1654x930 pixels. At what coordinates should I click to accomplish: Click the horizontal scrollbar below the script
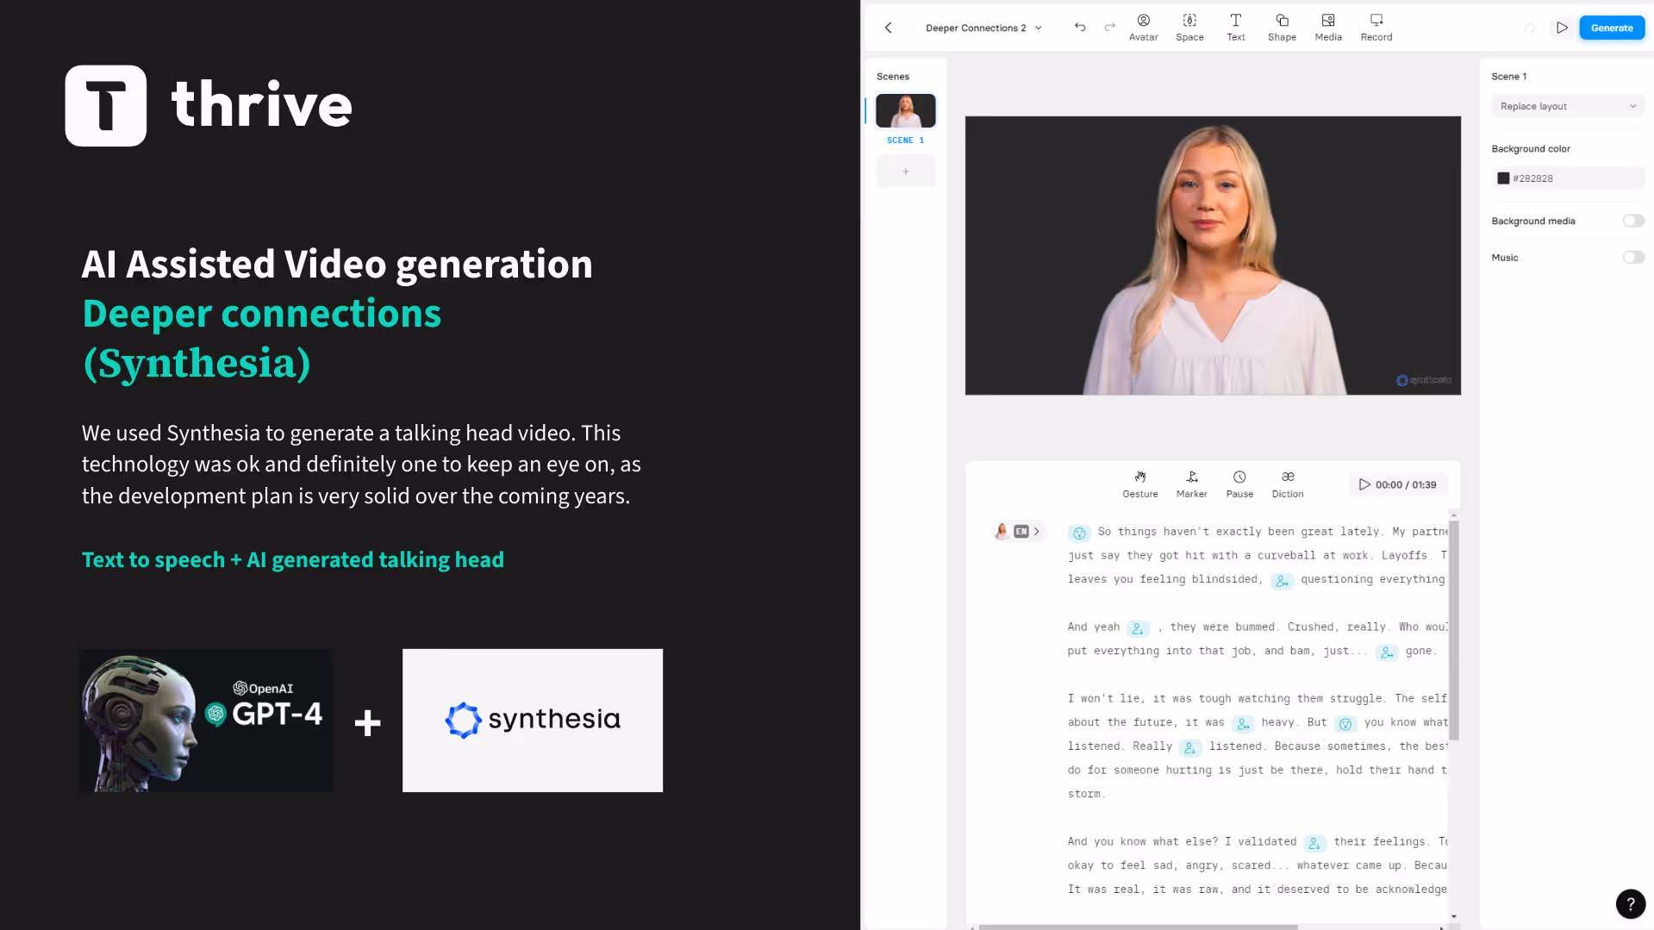(x=1138, y=927)
